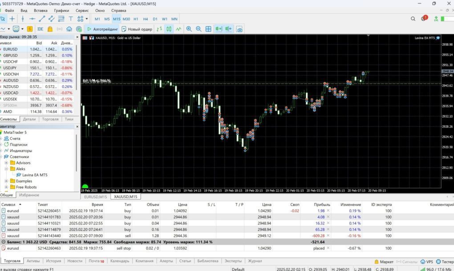The height and width of the screenshot is (271, 454).
Task: Select the trendline drawing tool
Action: point(42,19)
